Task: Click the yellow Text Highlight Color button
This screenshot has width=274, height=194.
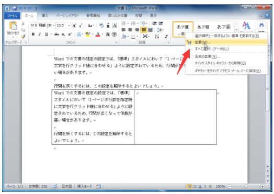Action: coord(88,35)
